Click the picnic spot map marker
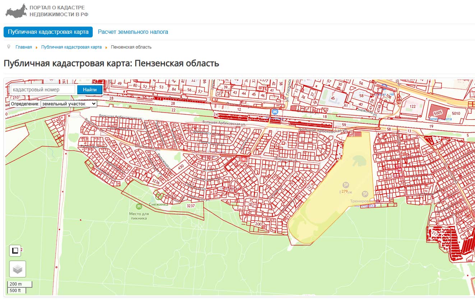The height and width of the screenshot is (305, 475). [139, 206]
